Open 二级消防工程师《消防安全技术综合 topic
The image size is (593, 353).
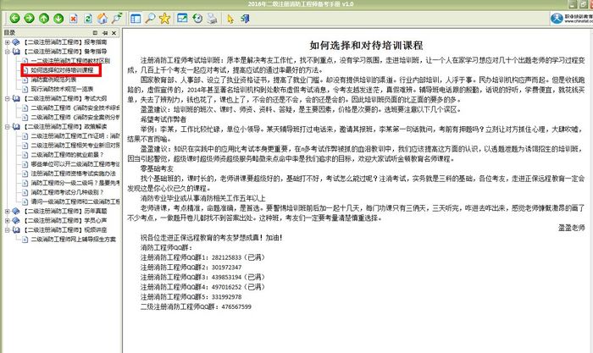coord(75,108)
